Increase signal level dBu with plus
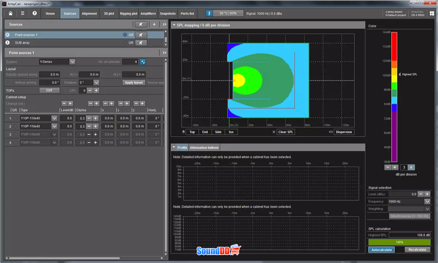 click(427, 194)
